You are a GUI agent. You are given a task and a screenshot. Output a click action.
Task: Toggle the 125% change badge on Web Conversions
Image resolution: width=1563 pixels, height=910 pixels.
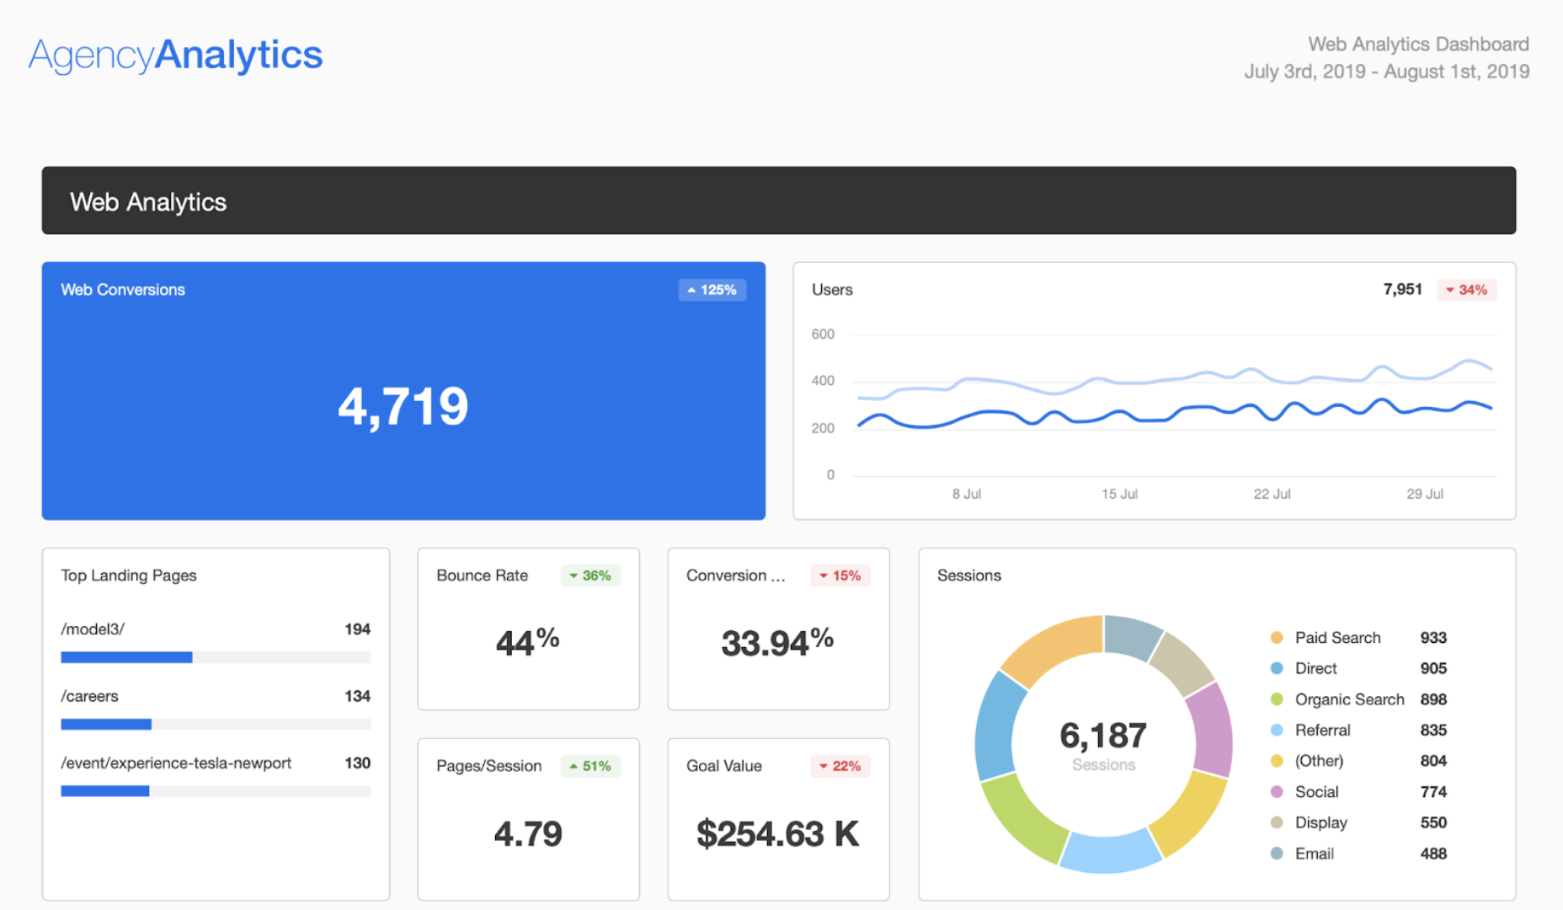(x=712, y=289)
